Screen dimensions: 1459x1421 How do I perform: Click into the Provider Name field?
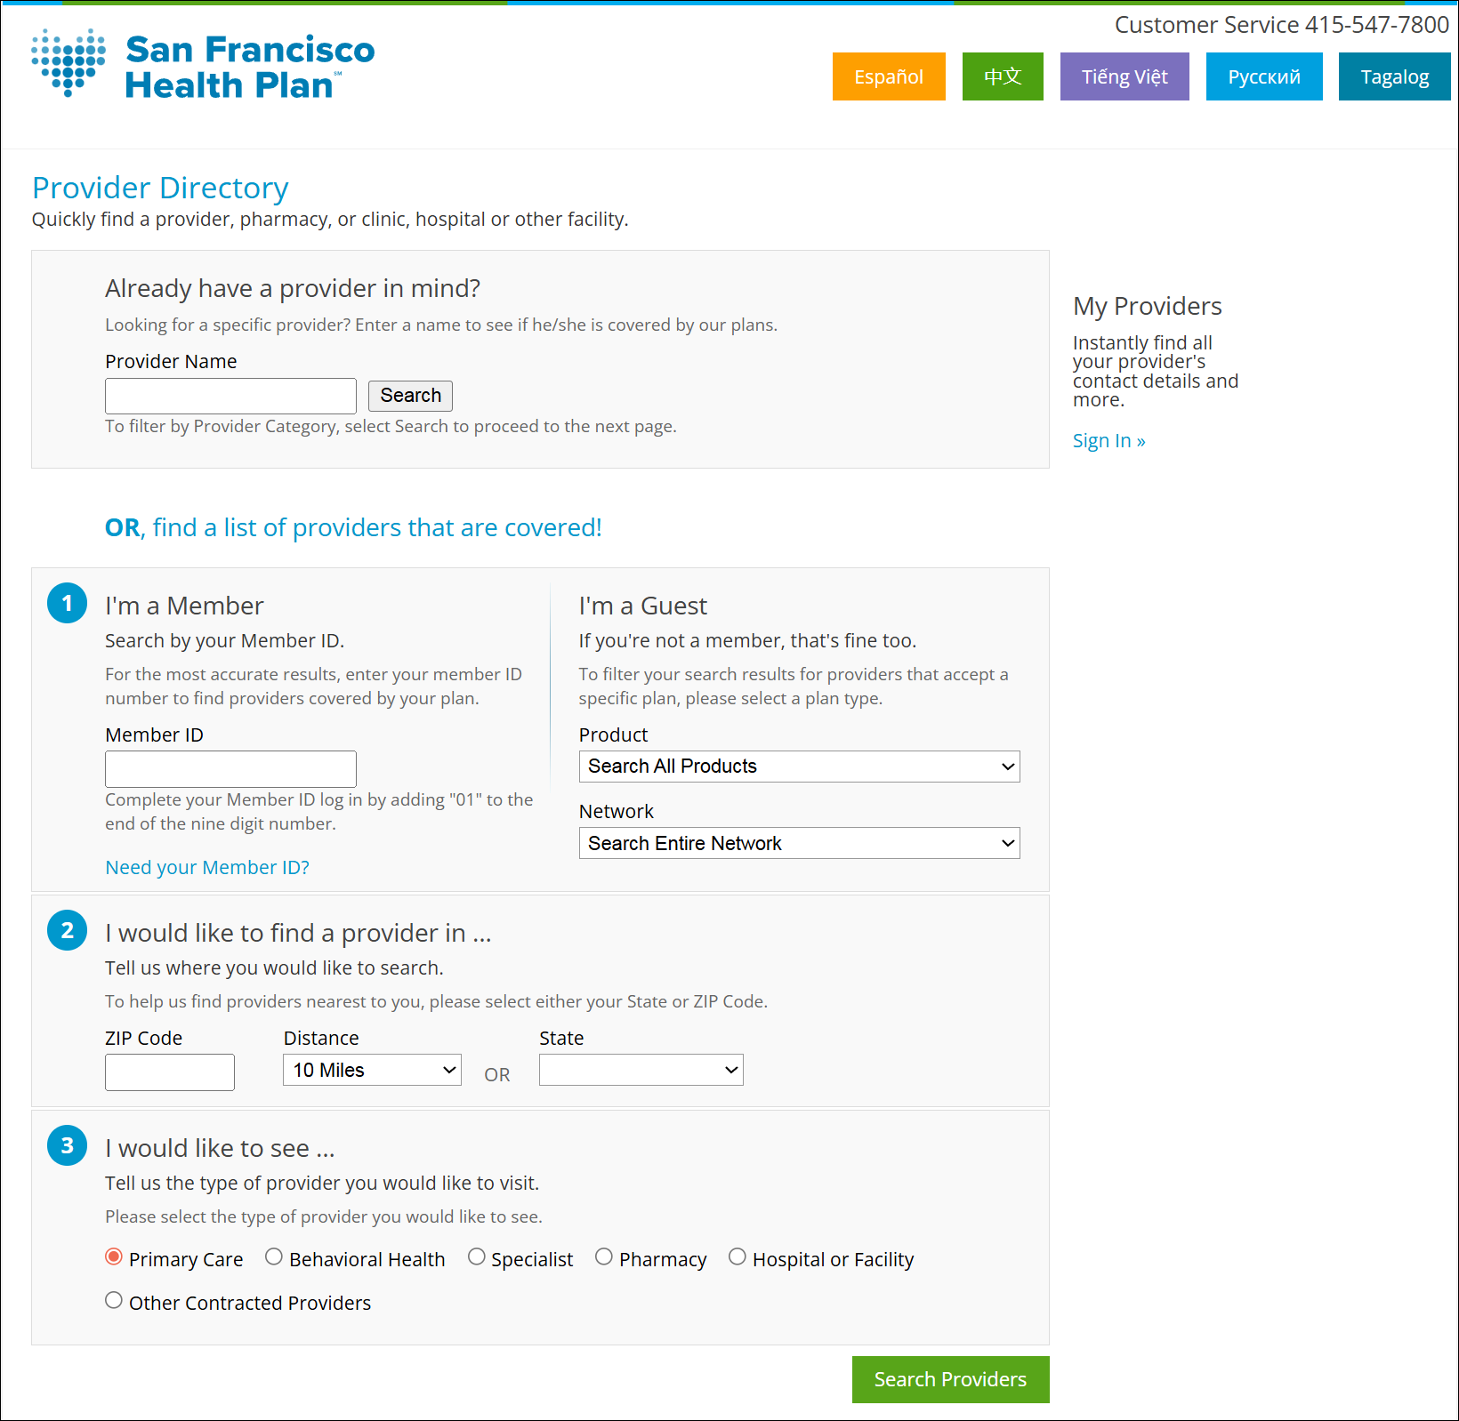tap(230, 396)
